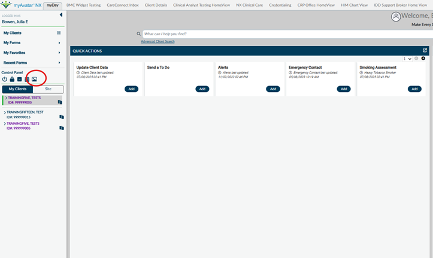433x258 pixels.
Task: Click the image icon circled in Control Panel
Action: 34,79
